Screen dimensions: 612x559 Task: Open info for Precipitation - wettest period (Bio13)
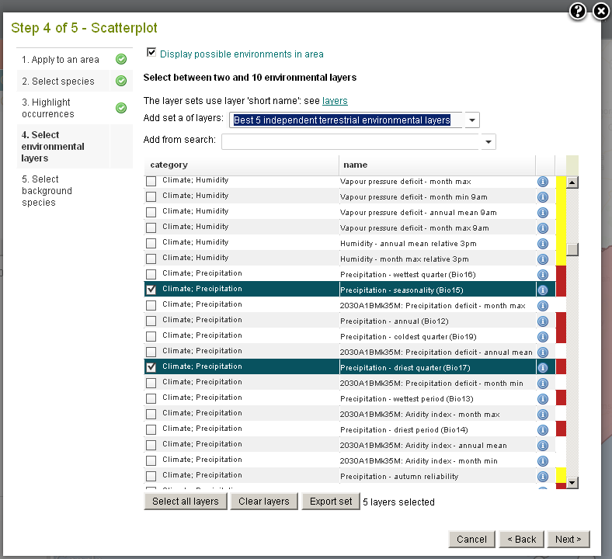tap(543, 399)
